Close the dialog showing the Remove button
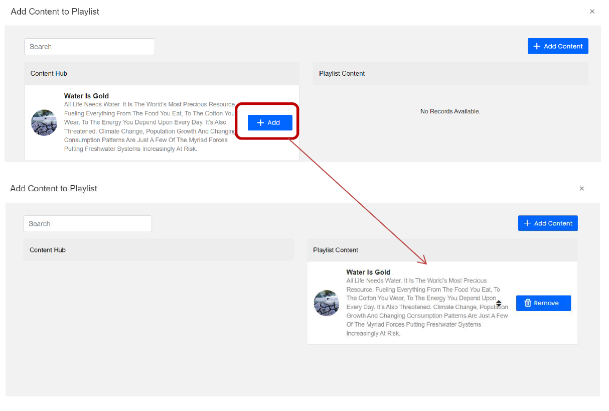The image size is (609, 411). pyautogui.click(x=581, y=189)
